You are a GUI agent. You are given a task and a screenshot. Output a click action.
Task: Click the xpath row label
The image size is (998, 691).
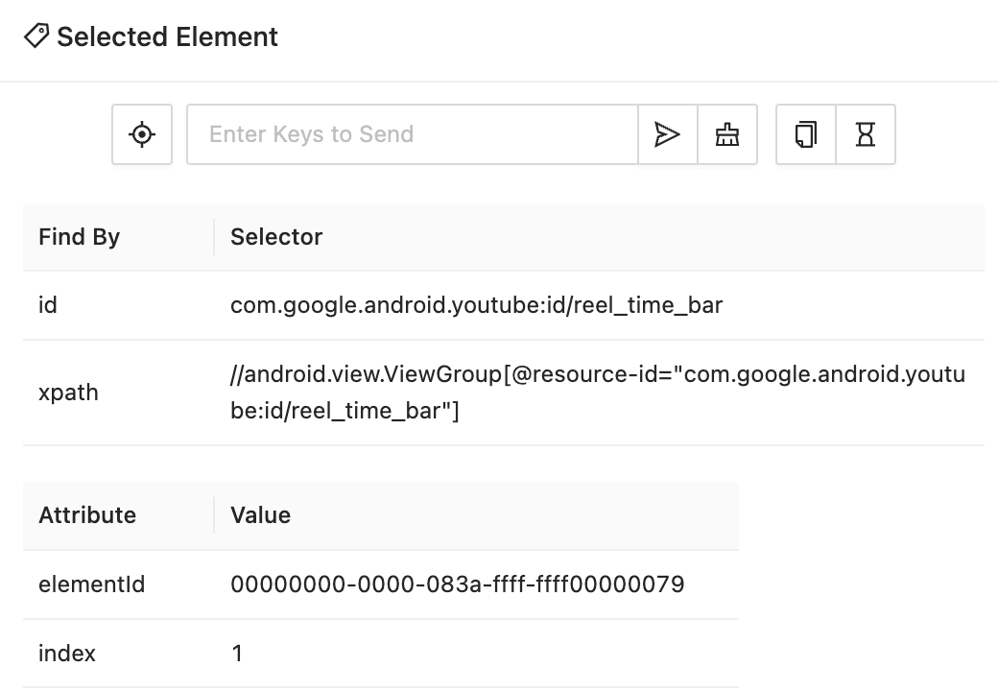coord(68,393)
